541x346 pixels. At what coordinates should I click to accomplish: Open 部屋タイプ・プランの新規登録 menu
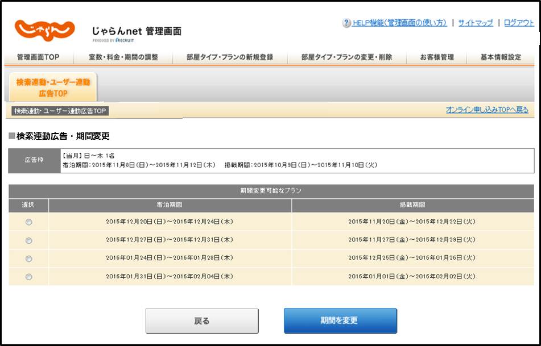point(230,57)
